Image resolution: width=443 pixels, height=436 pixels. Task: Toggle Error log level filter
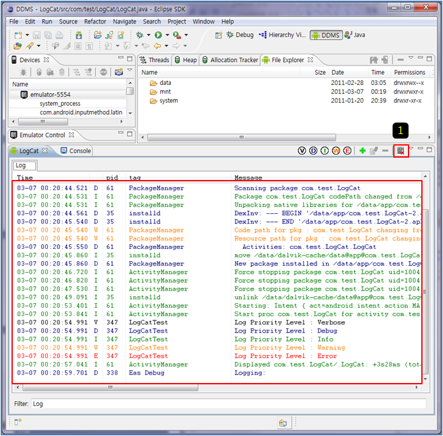click(347, 151)
